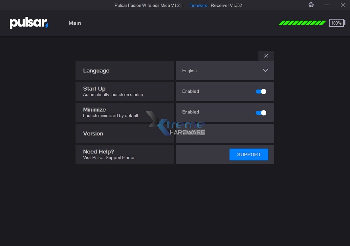
Task: Open the English language dropdown
Action: tap(225, 71)
